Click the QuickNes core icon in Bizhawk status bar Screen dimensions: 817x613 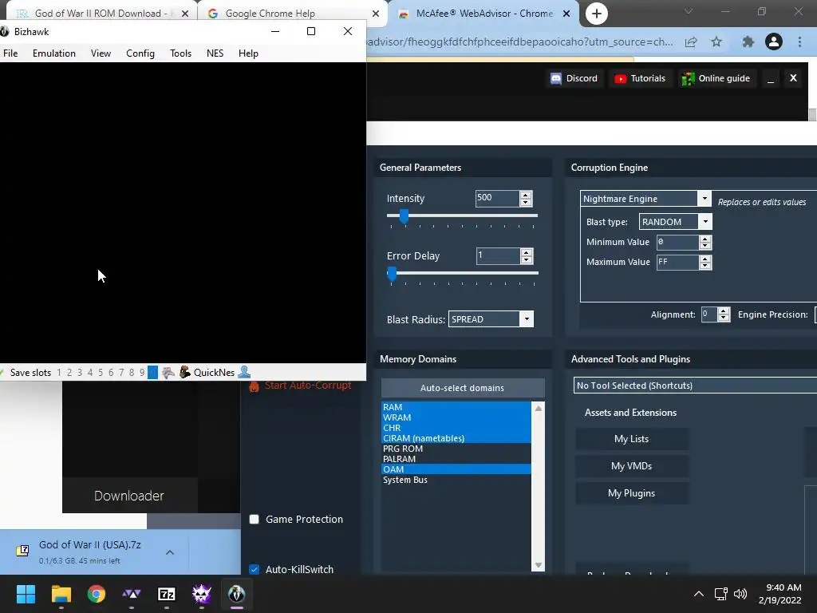185,372
